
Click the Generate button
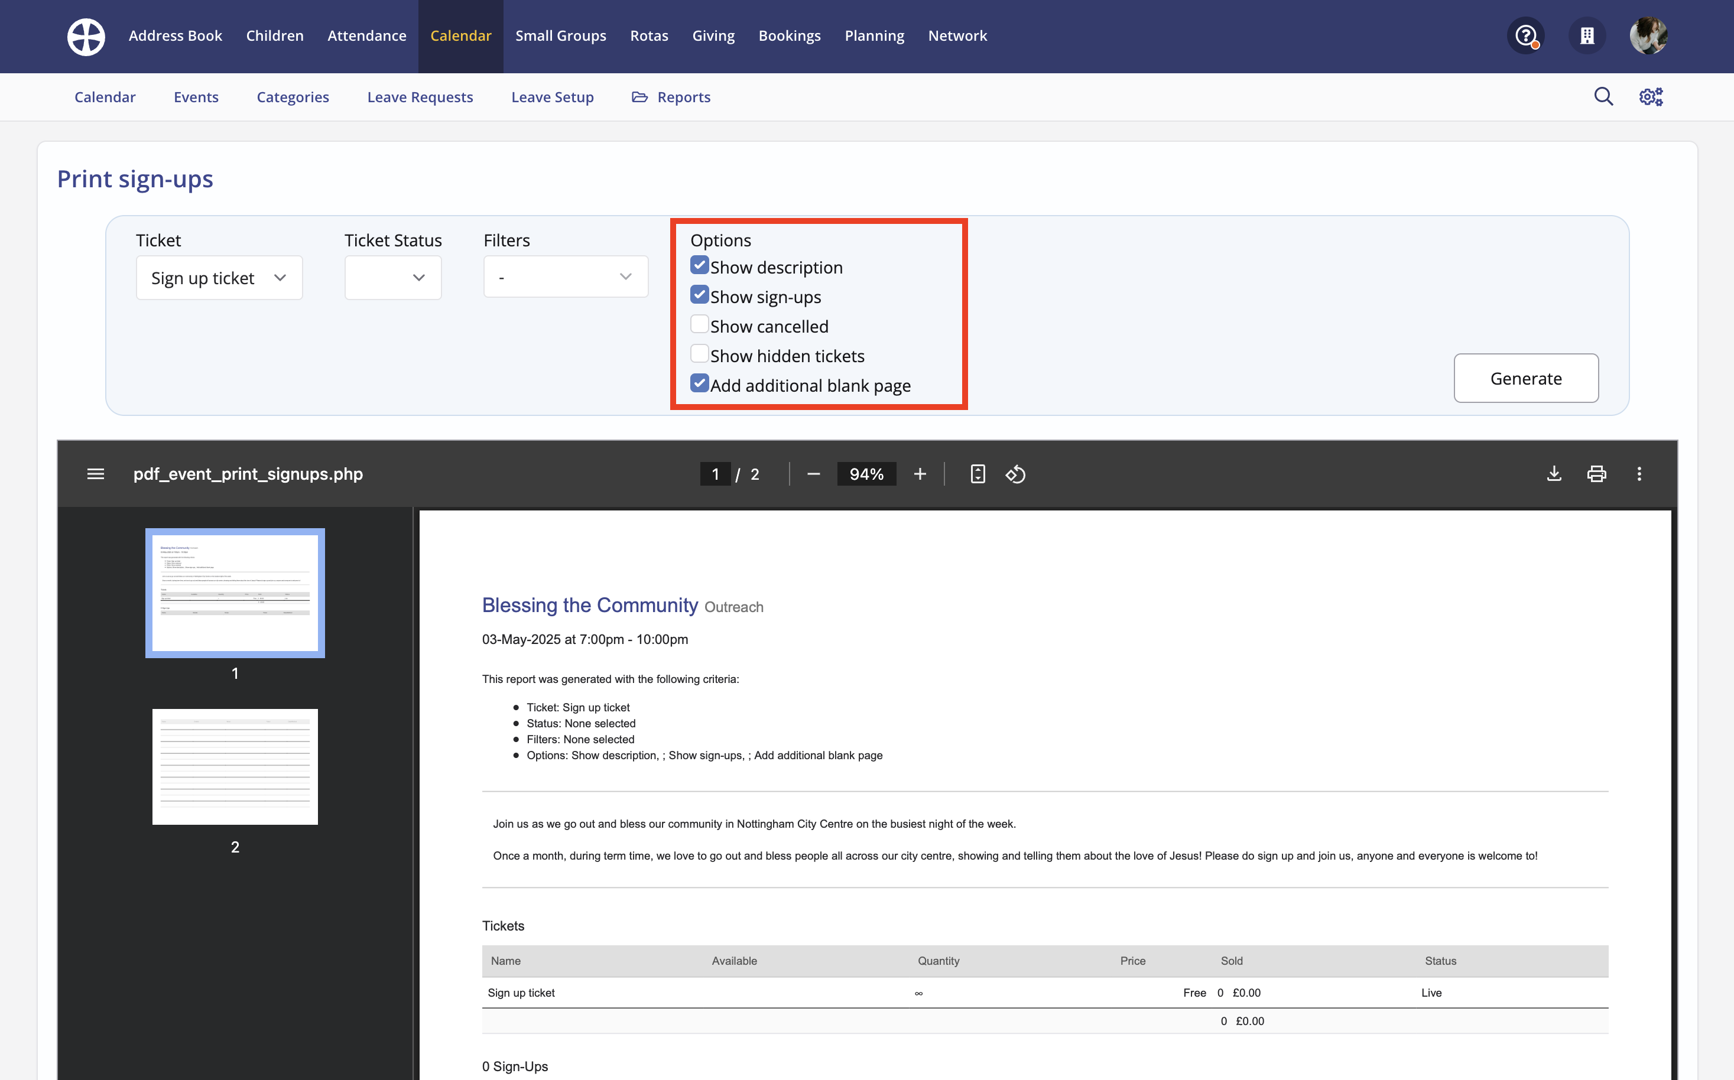(1525, 378)
